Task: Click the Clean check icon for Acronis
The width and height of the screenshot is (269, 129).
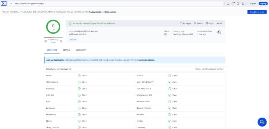Action: pyautogui.click(x=170, y=76)
